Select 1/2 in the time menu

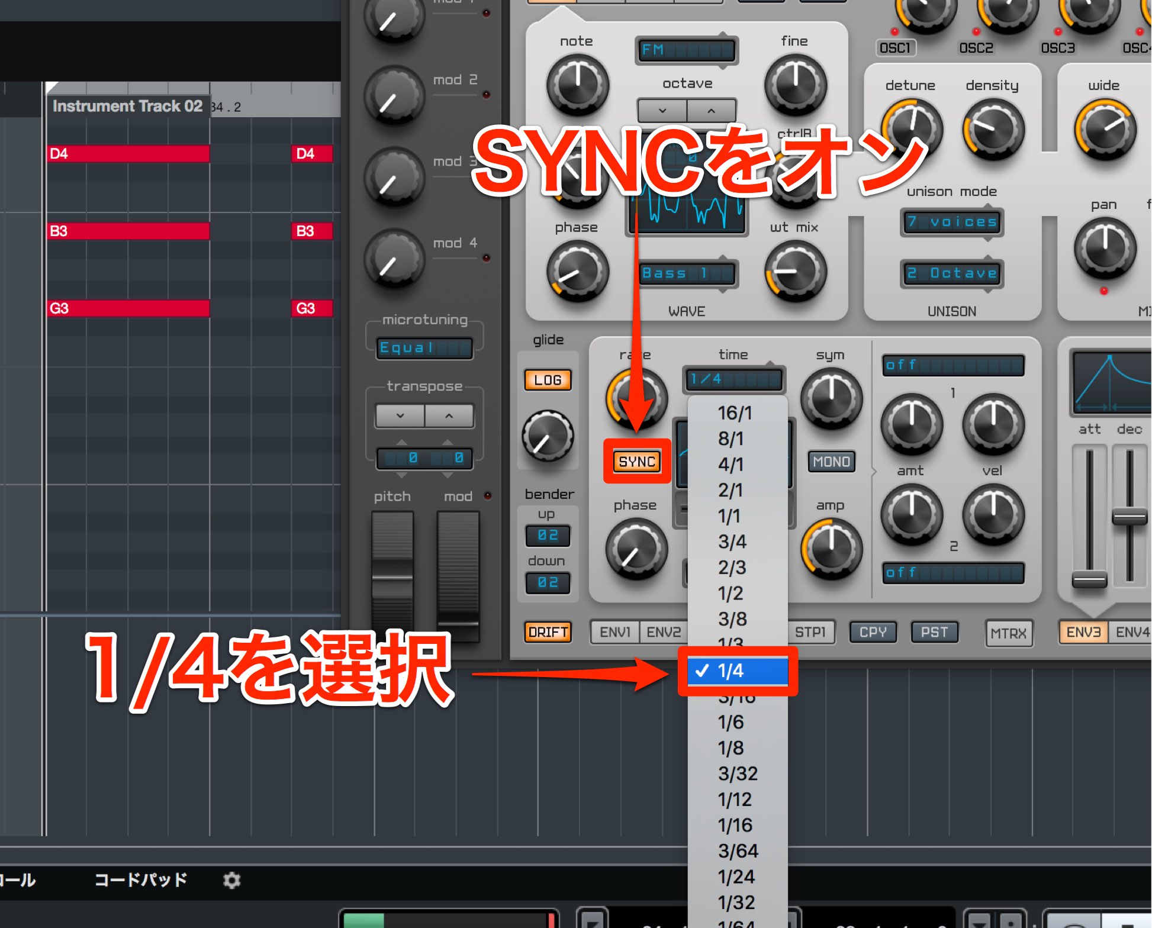[x=738, y=593]
